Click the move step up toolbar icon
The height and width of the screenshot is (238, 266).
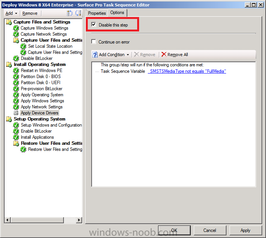(70, 13)
